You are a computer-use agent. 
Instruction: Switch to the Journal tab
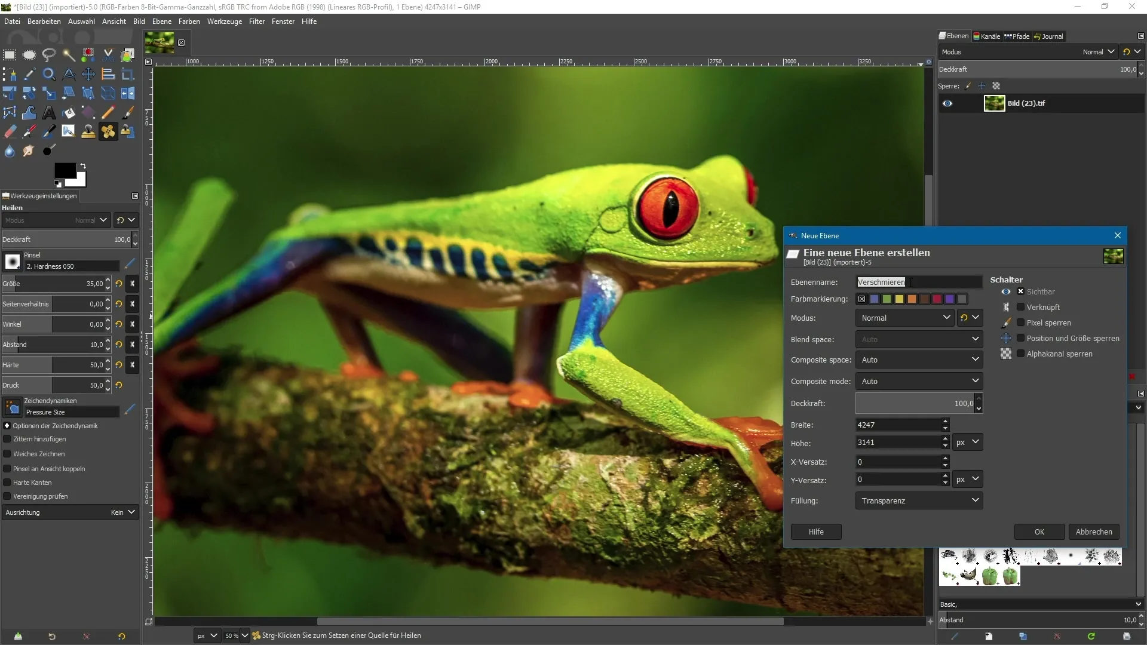1048,36
